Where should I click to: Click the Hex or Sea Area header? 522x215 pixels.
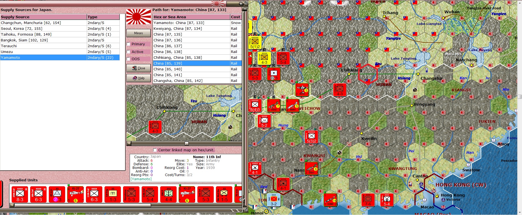(x=192, y=17)
